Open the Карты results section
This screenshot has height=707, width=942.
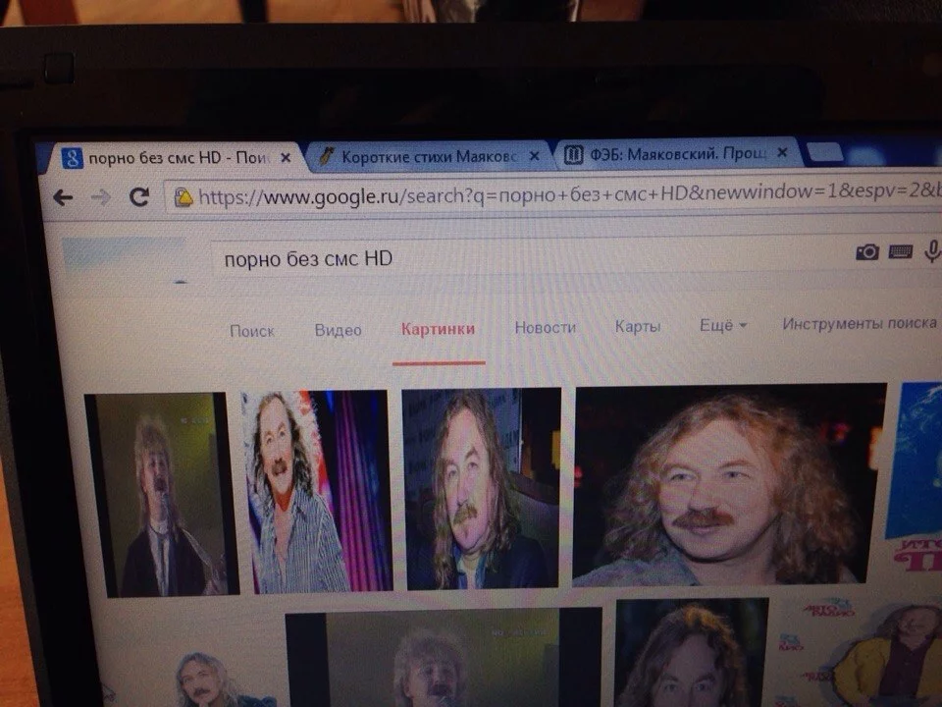click(x=638, y=326)
